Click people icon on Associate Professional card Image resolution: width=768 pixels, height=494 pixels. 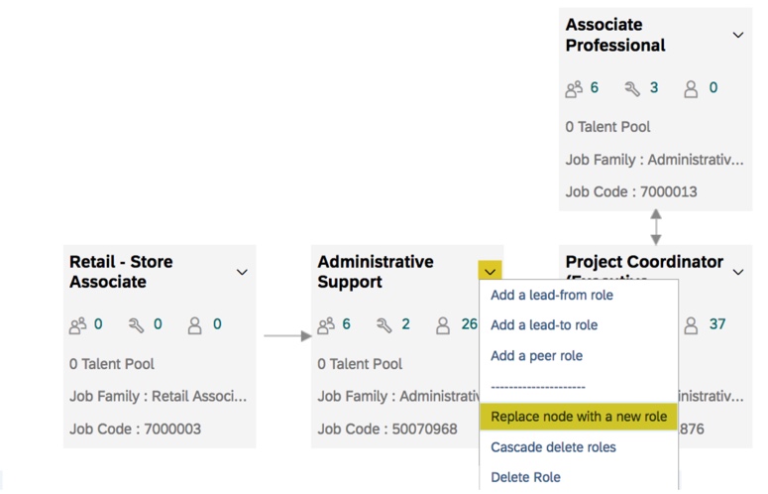[x=574, y=88]
